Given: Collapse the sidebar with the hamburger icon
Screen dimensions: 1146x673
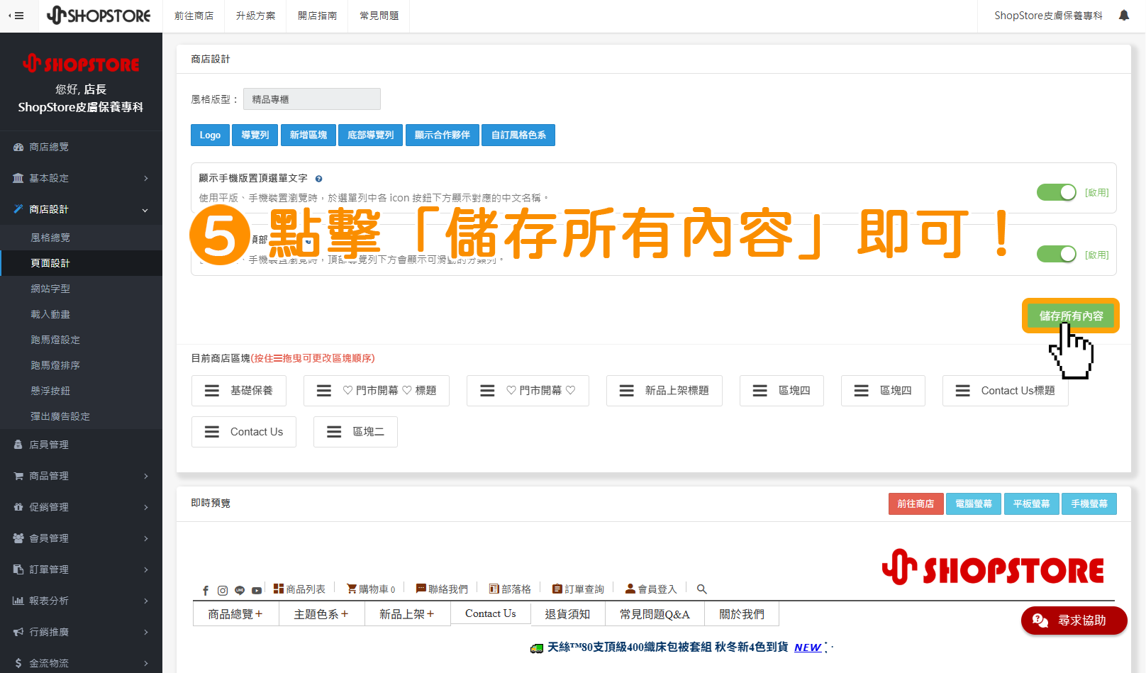Looking at the screenshot, I should pos(16,16).
